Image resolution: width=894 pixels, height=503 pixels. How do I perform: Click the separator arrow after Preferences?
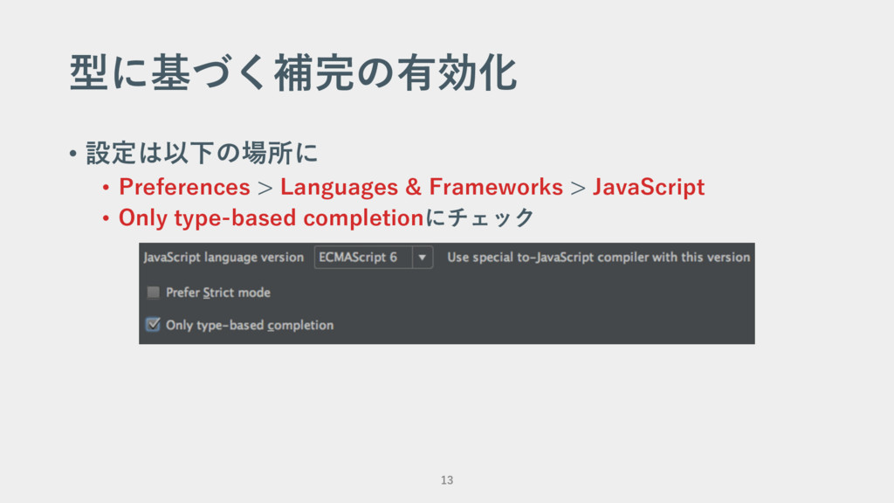(265, 188)
